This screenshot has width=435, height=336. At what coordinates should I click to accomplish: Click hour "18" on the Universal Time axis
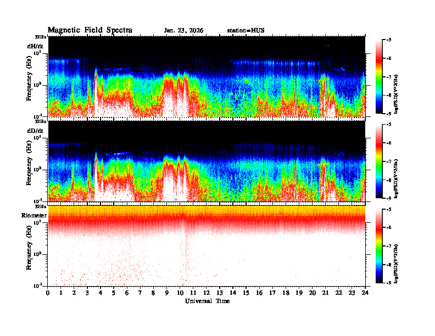(x=286, y=293)
